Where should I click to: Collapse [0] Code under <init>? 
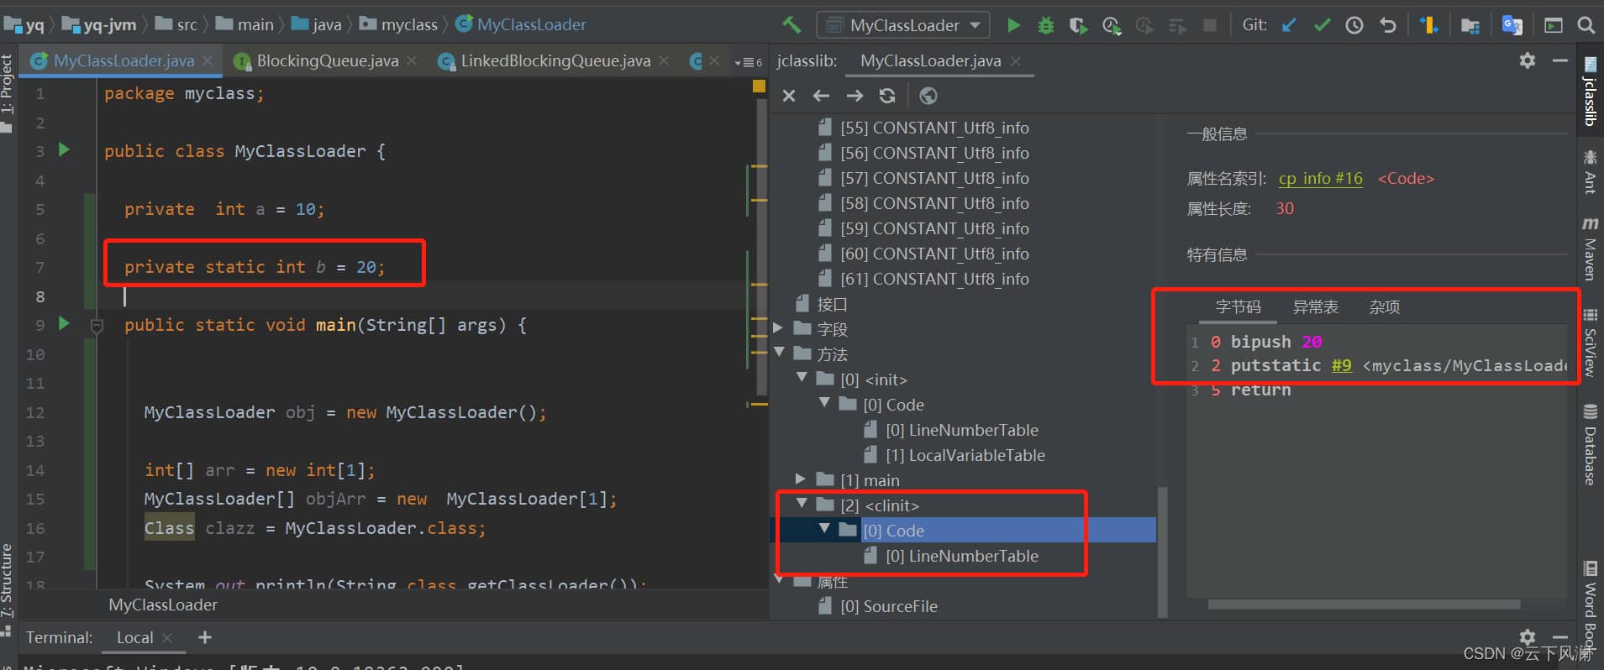coord(824,403)
